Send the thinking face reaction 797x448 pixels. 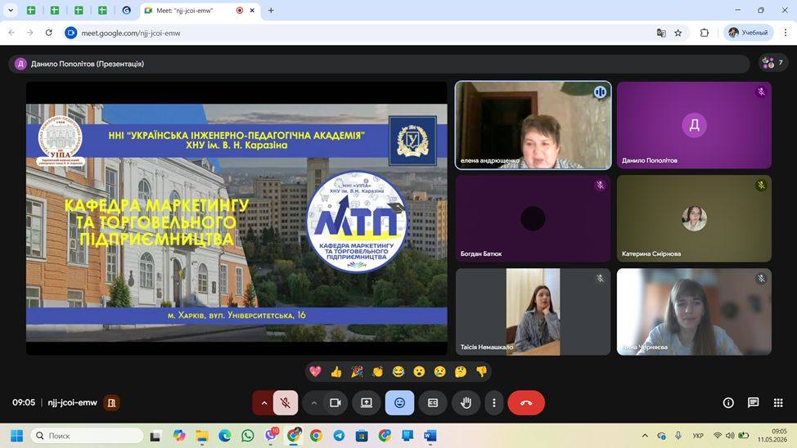point(461,372)
